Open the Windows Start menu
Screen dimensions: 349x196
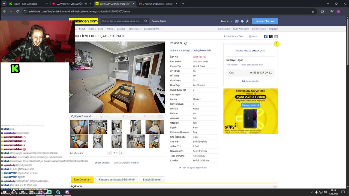click(5, 192)
